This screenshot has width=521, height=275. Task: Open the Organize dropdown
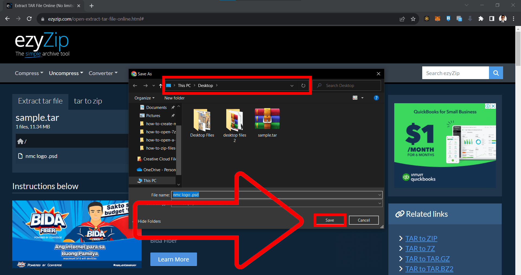[x=144, y=98]
